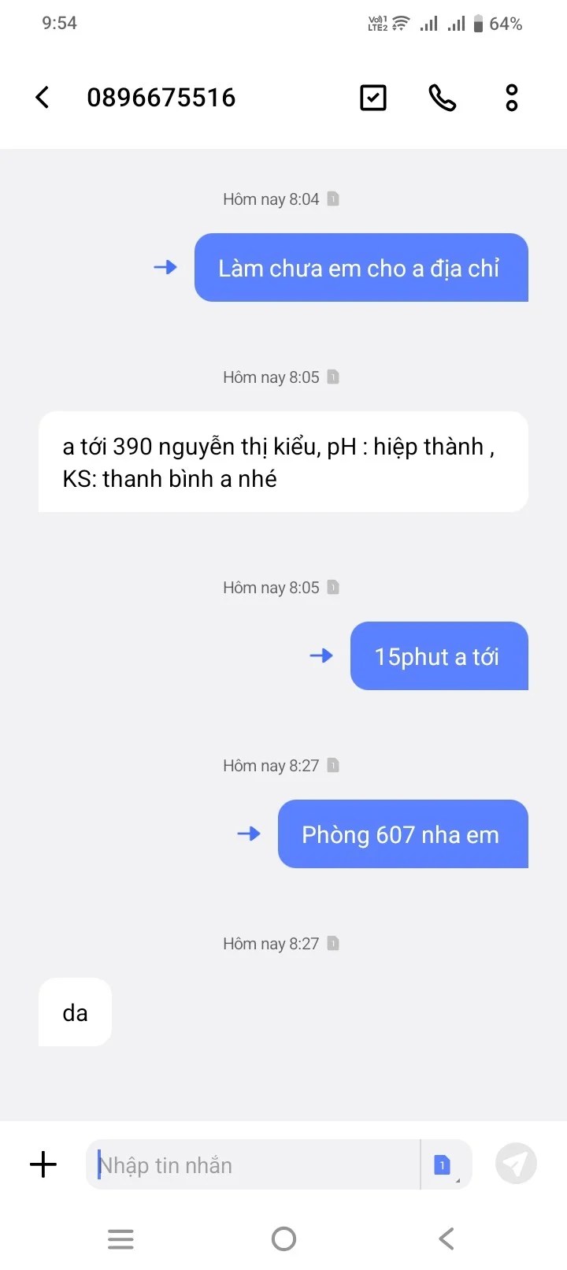Screen dimensions: 567x1270
Task: Tap the SIM icon next to last 'Hôm nay 8:27'
Action: click(x=333, y=943)
